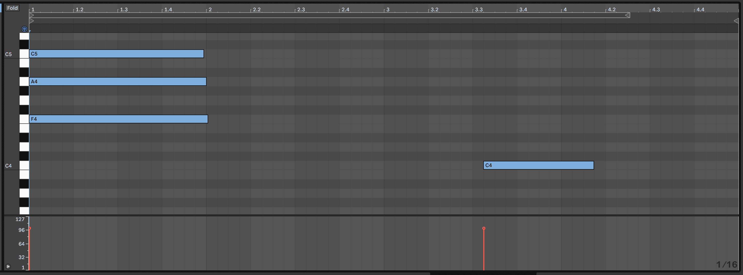
Task: Toggle the headphone MIDI preview icon
Action: (x=24, y=29)
